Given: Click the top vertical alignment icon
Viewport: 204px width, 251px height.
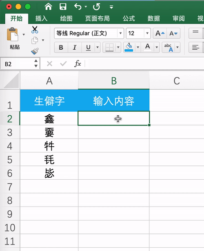Looking at the screenshot, I should tap(195, 33).
